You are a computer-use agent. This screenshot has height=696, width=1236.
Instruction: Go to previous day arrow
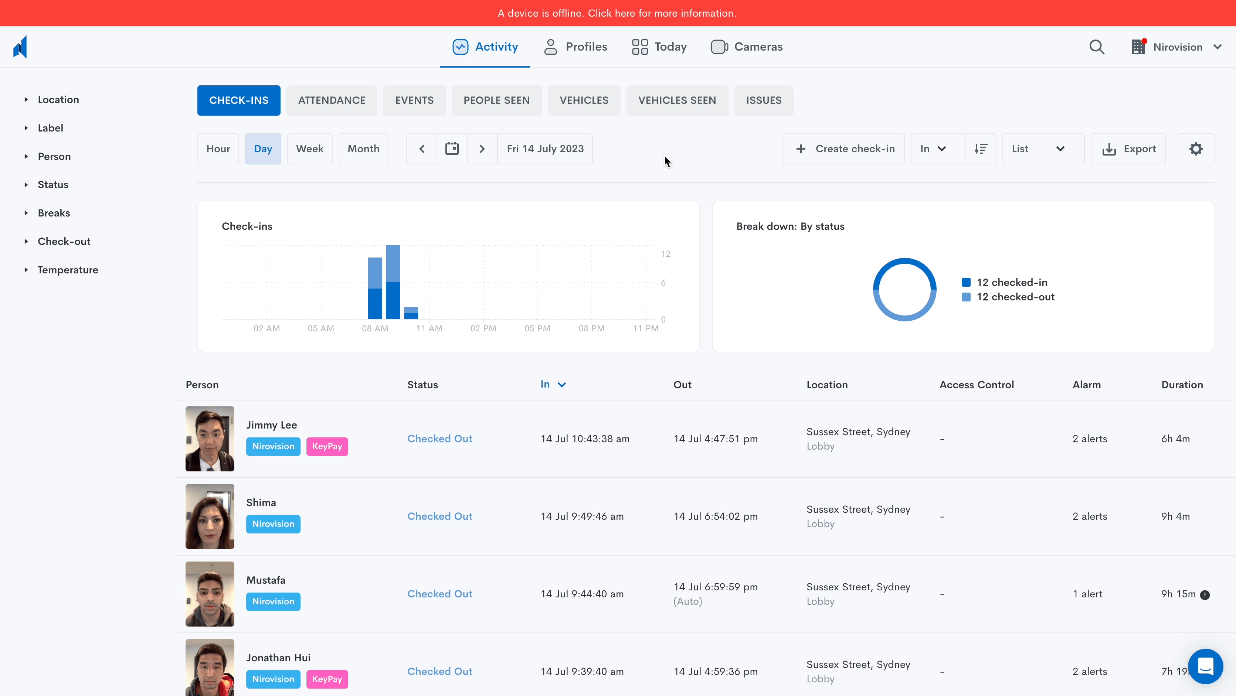422,149
